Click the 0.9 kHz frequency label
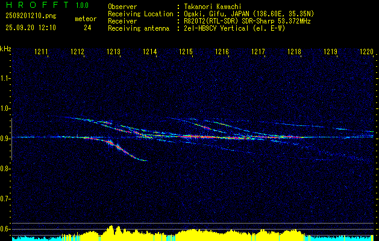This screenshot has width=379, height=241. (x=5, y=139)
